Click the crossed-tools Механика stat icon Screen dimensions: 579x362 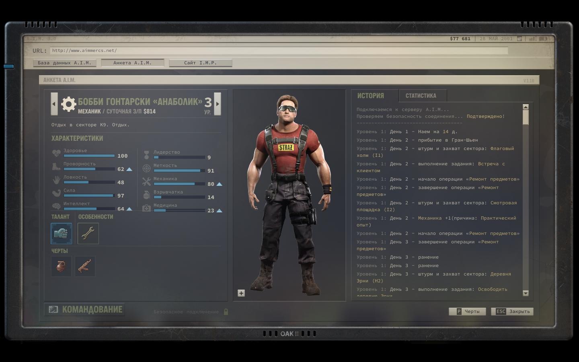point(146,182)
